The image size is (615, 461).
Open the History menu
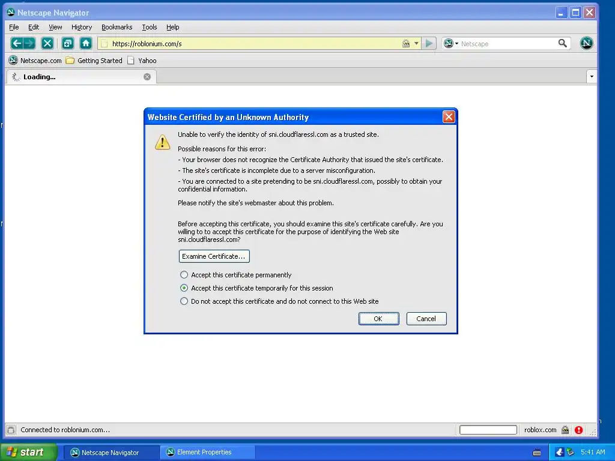coord(82,27)
